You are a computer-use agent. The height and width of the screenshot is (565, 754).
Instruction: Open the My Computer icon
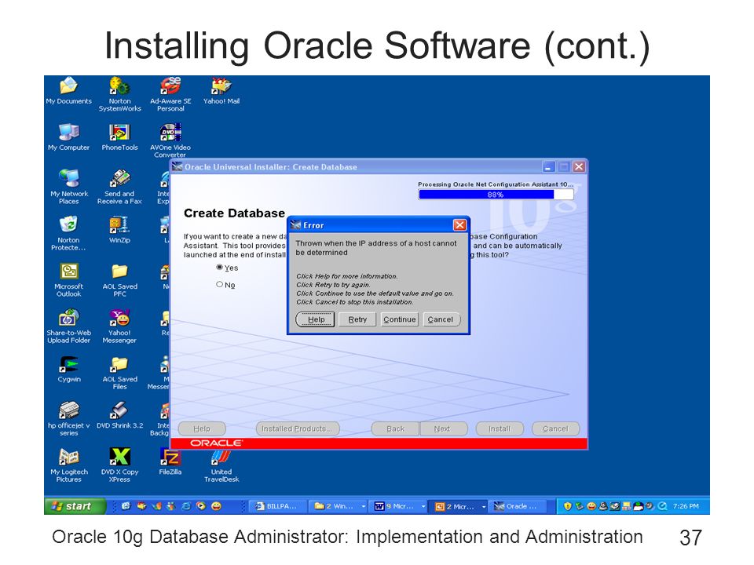[x=69, y=137]
